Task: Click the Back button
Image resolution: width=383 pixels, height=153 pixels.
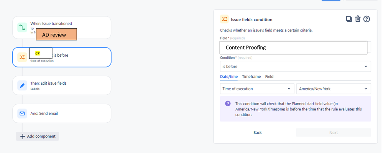Action: point(258,132)
